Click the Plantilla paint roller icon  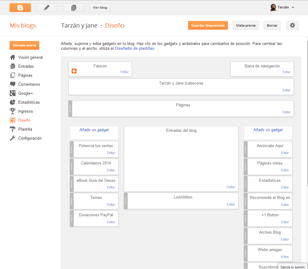[x=13, y=129]
